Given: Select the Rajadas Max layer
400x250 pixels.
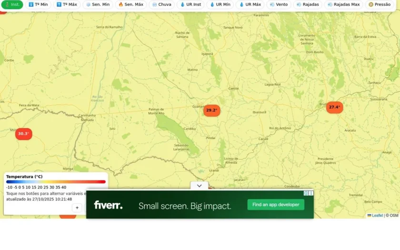Looking at the screenshot, I should tap(344, 4).
